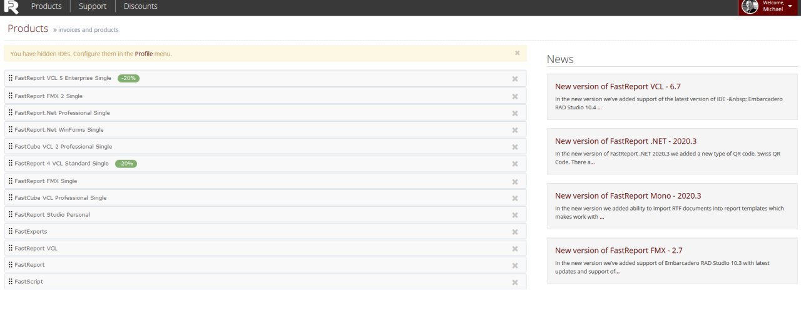
Task: Remove FastReport FMX 2 Single row
Action: [515, 97]
